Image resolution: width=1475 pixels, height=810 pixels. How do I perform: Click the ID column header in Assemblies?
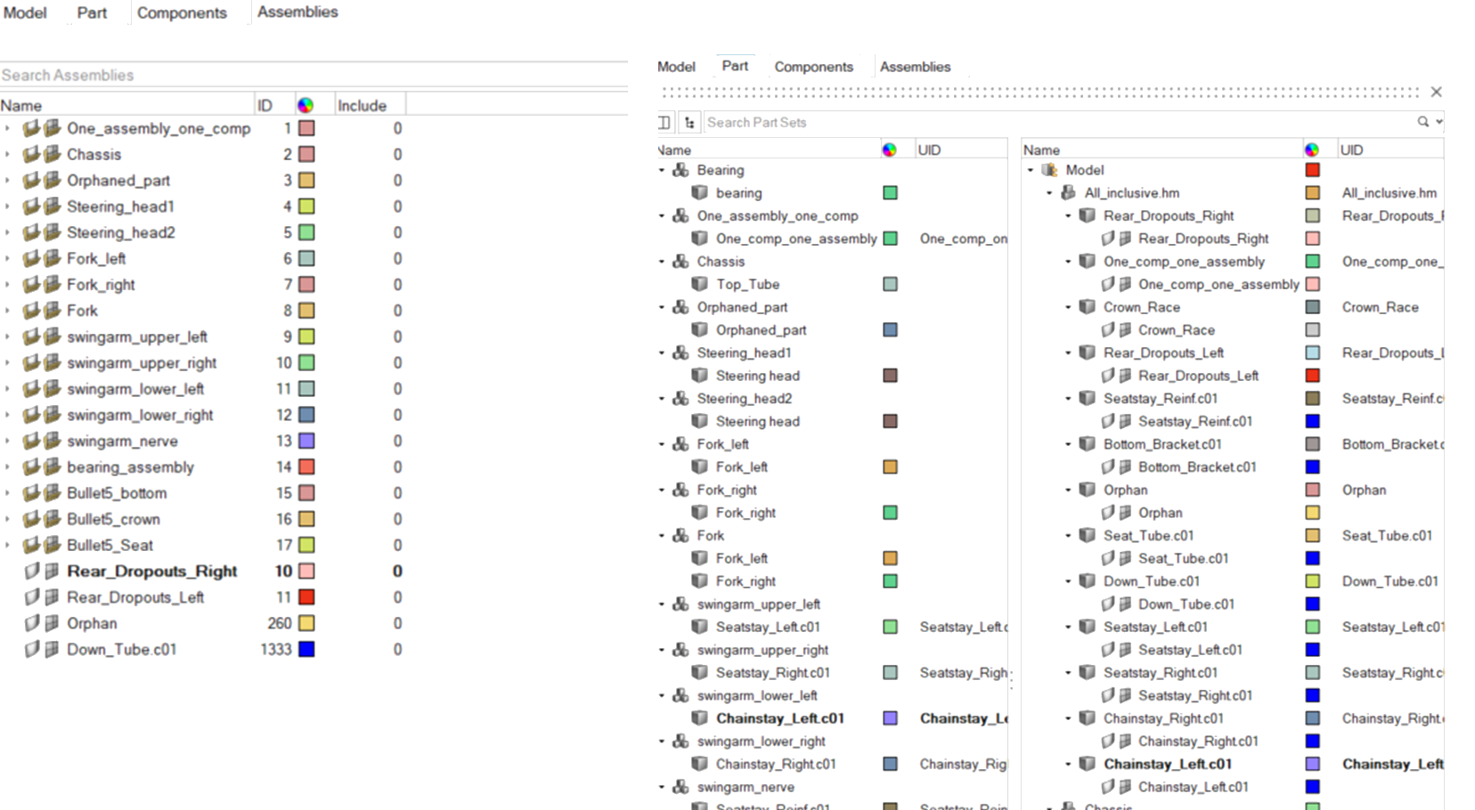[x=265, y=105]
